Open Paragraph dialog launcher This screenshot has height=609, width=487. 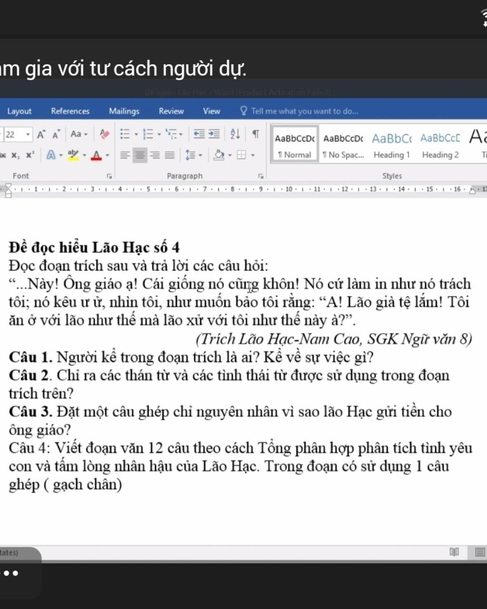(x=261, y=176)
